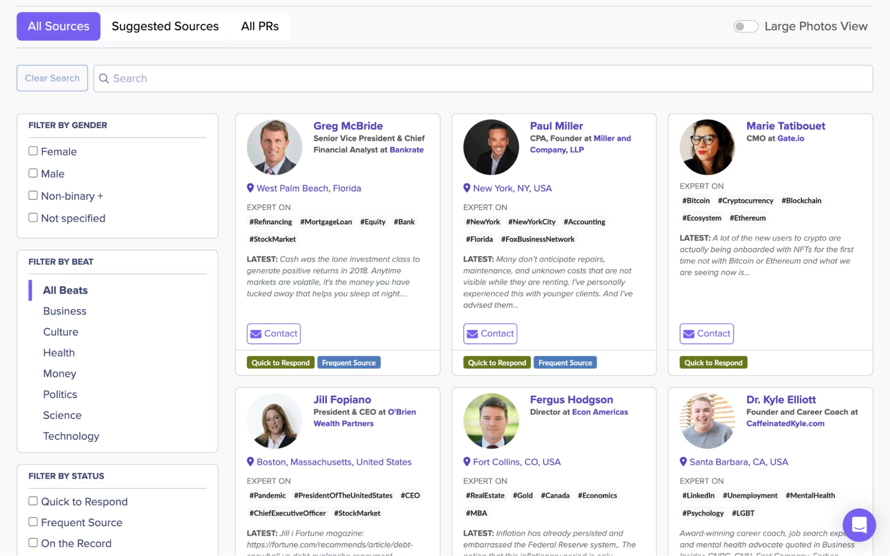Click the envelope icon on Paul Miller's Contact
The width and height of the screenshot is (890, 556).
(x=472, y=334)
